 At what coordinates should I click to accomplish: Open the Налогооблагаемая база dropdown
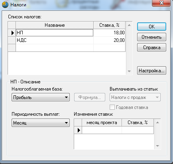pos(41,97)
